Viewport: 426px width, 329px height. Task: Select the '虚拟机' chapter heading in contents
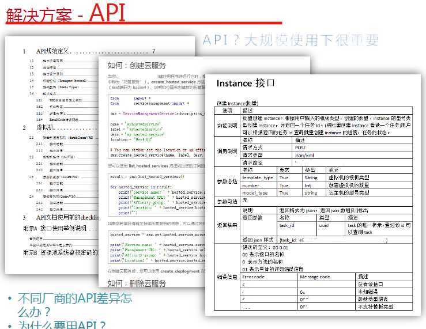point(46,127)
